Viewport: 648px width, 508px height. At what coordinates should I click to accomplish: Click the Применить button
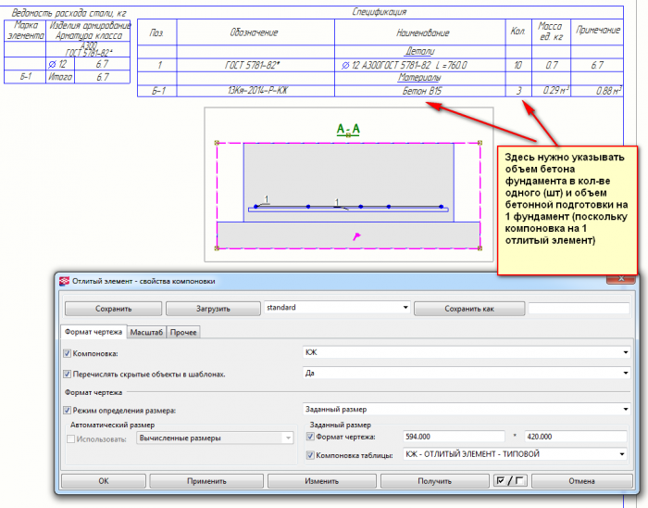pos(206,481)
